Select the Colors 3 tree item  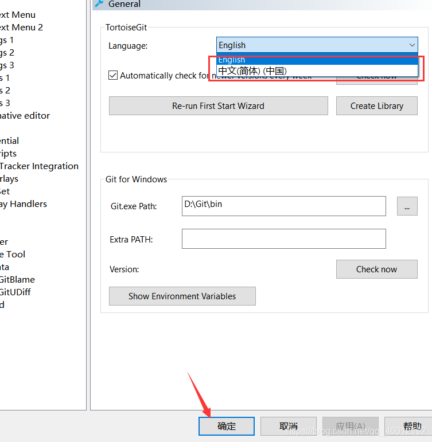pyautogui.click(x=5, y=103)
